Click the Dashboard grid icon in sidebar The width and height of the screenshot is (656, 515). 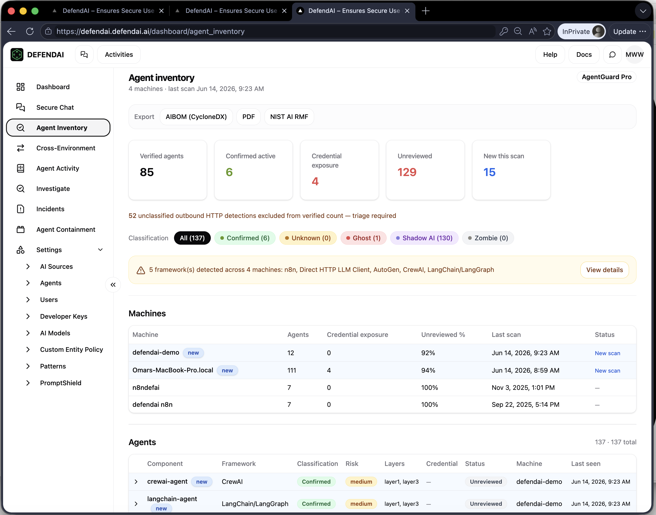click(x=21, y=87)
